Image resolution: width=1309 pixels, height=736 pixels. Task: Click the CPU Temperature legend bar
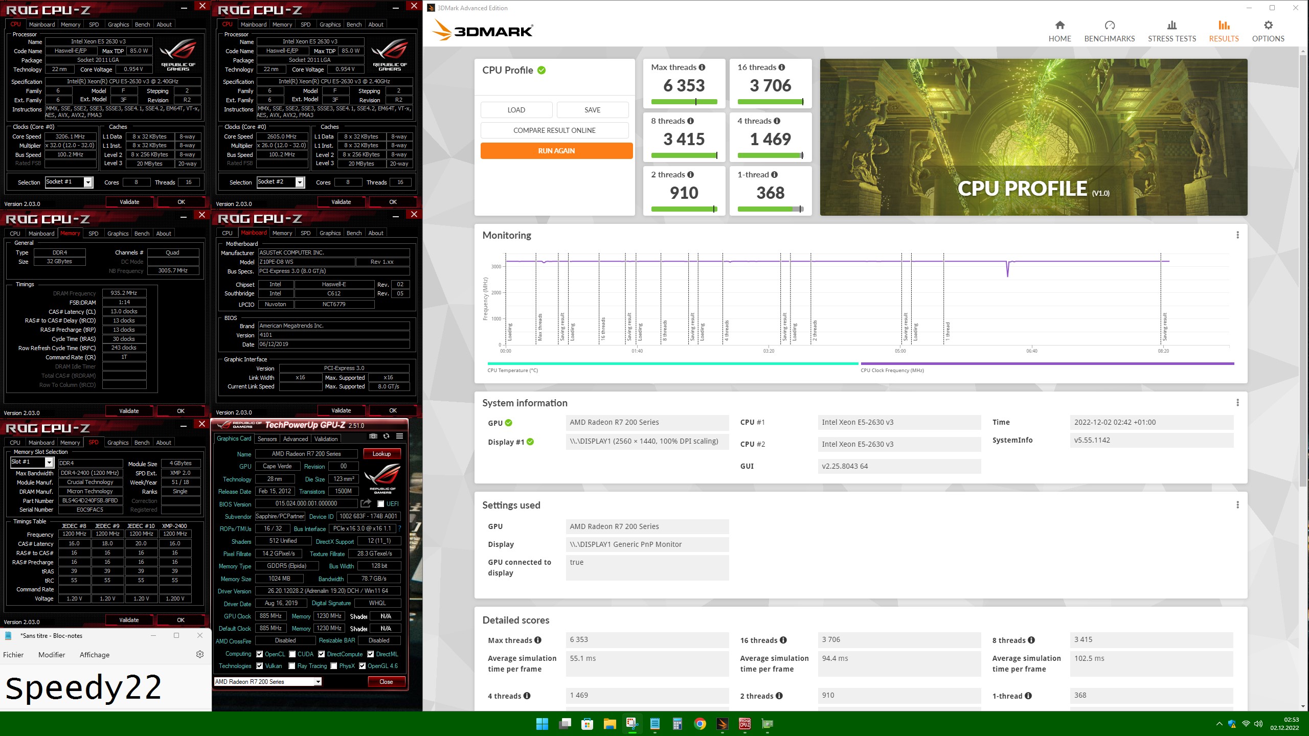(x=673, y=363)
